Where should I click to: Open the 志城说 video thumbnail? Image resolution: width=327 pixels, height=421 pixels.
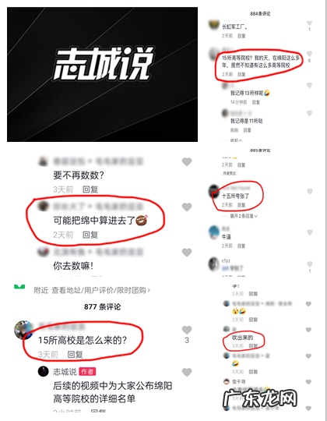[x=103, y=74]
